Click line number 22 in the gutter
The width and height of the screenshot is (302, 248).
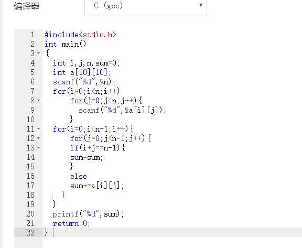[30, 233]
